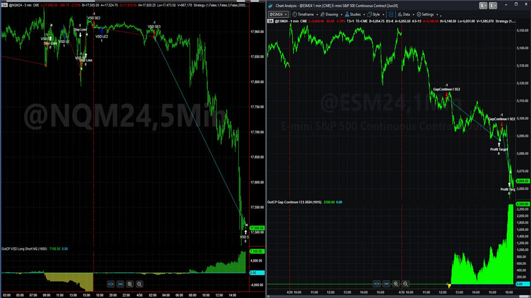Click the yellow marker on ESM24 equity subgraph
Screen dimensions: 531x298
tap(449, 286)
